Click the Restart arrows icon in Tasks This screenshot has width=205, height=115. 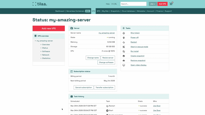pyautogui.click(x=124, y=42)
